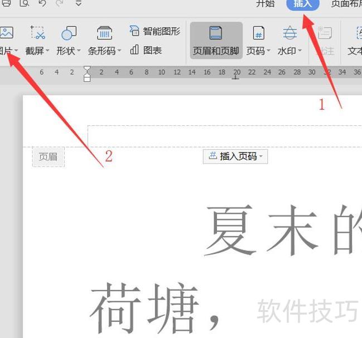Open the picture (图片) dropdown arrow
The width and height of the screenshot is (362, 338).
[x=16, y=50]
